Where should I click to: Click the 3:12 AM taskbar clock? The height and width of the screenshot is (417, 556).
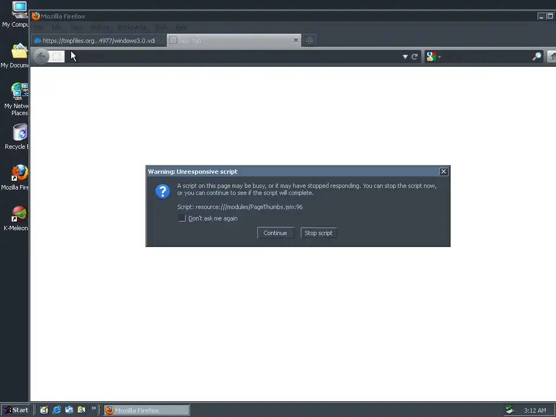(535, 410)
